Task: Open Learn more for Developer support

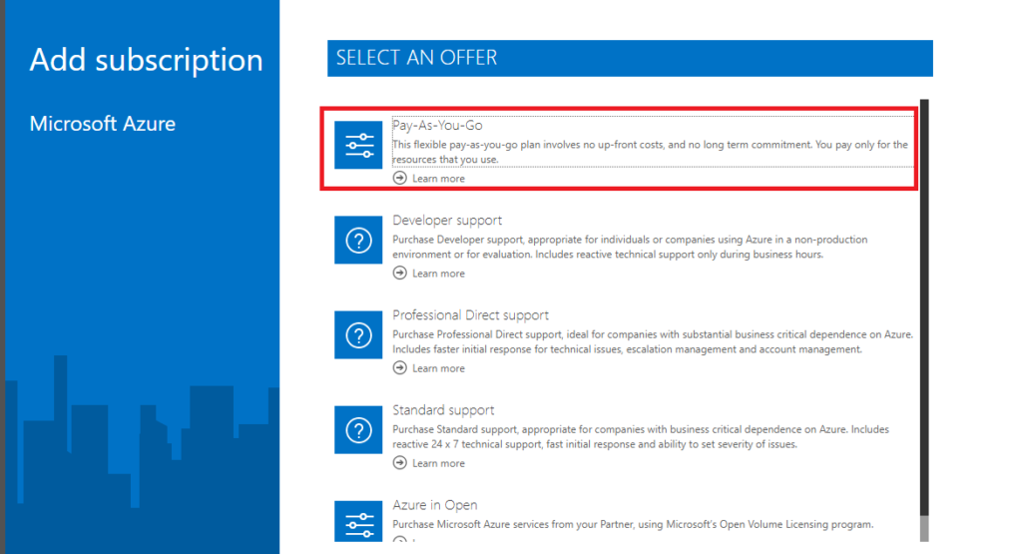Action: pos(438,274)
